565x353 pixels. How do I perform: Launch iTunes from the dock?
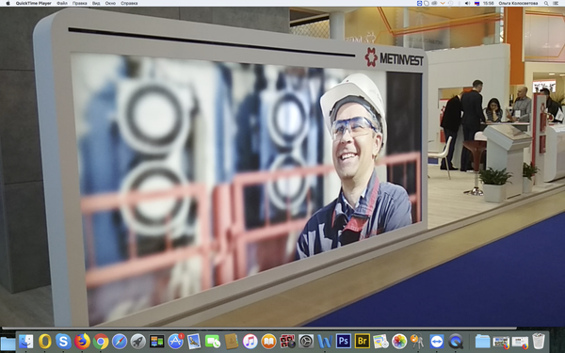click(x=250, y=341)
